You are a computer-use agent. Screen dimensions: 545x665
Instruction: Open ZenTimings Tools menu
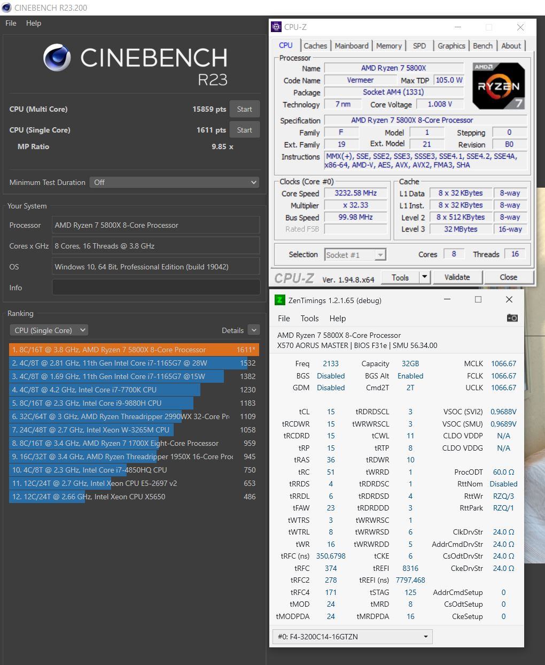point(309,319)
